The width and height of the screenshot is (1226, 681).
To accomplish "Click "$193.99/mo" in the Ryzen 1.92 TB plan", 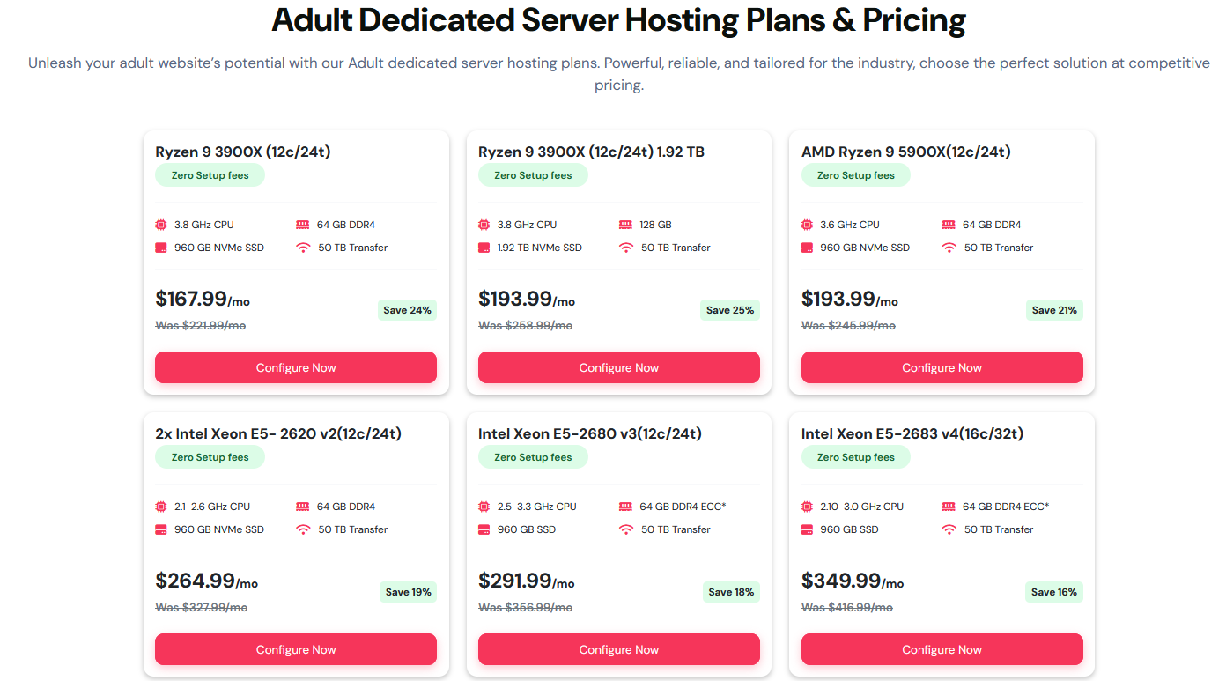I will [x=527, y=300].
